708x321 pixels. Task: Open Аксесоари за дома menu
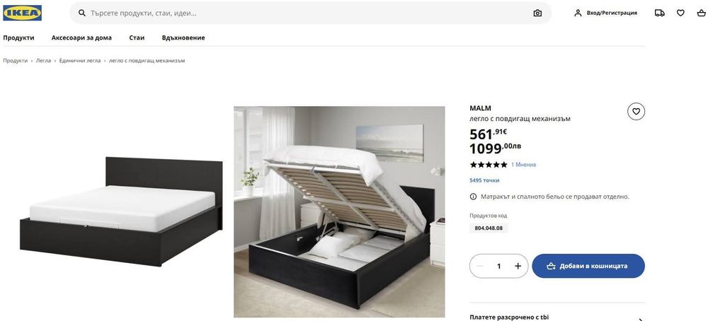(x=81, y=38)
